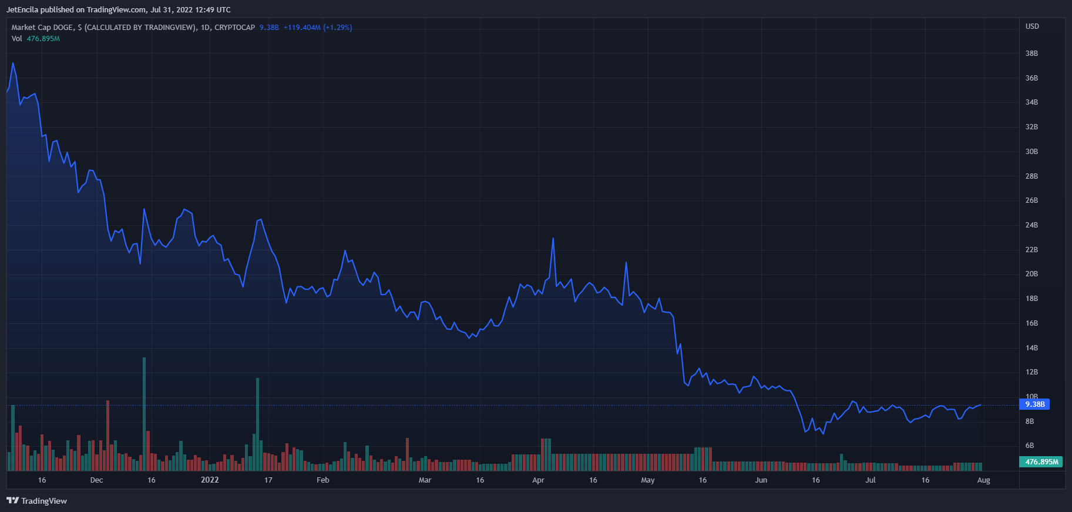
Task: Click the Aug label on time axis
Action: point(983,480)
